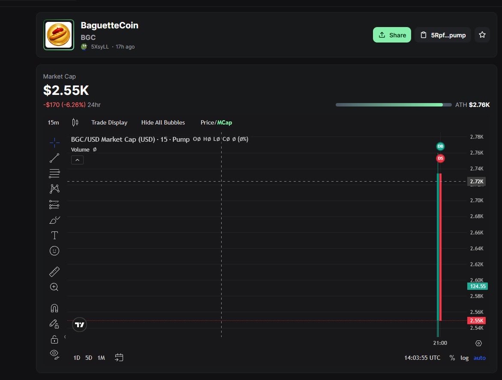502x380 pixels.
Task: Hide all drawings with eye icon
Action: pos(54,354)
